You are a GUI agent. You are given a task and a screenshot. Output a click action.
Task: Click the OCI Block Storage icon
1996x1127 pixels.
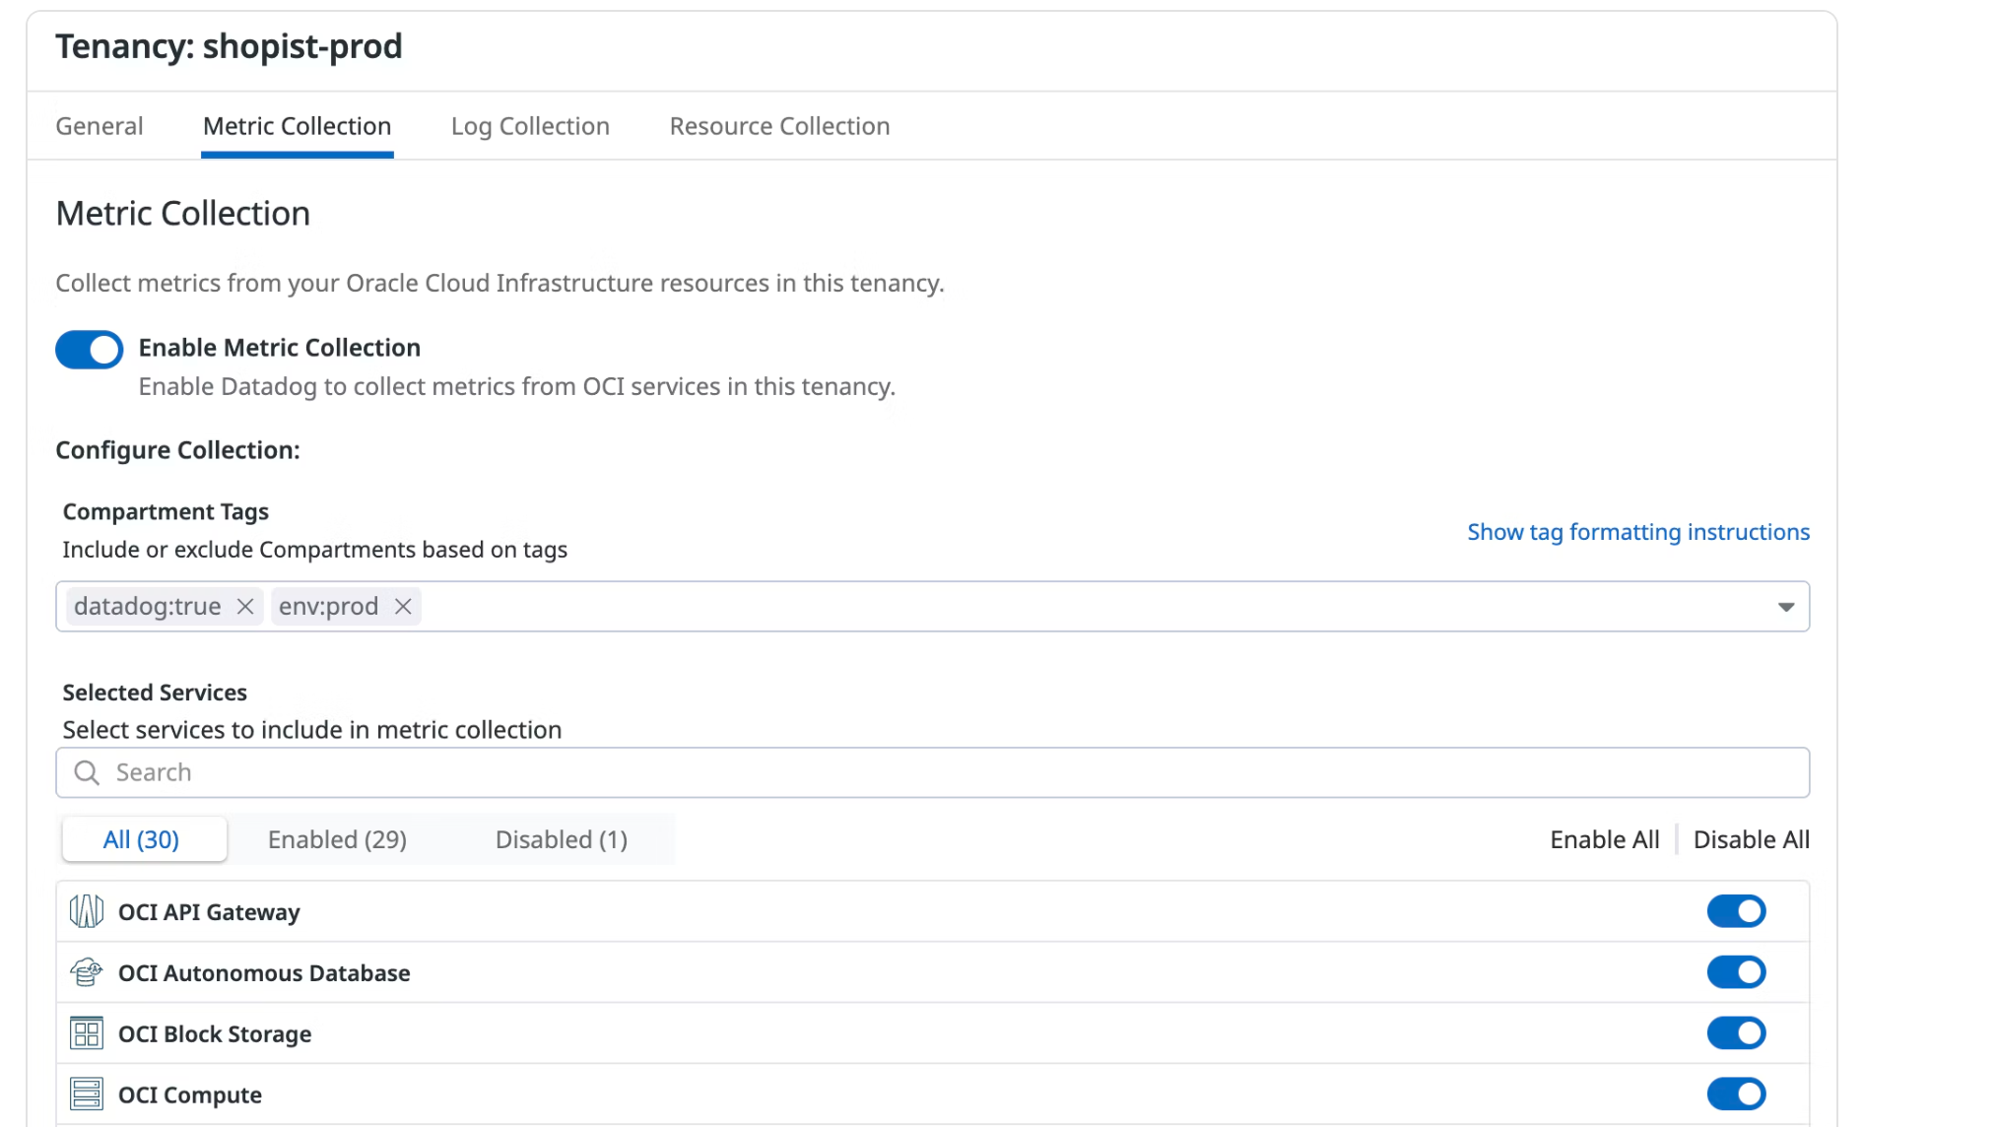88,1033
